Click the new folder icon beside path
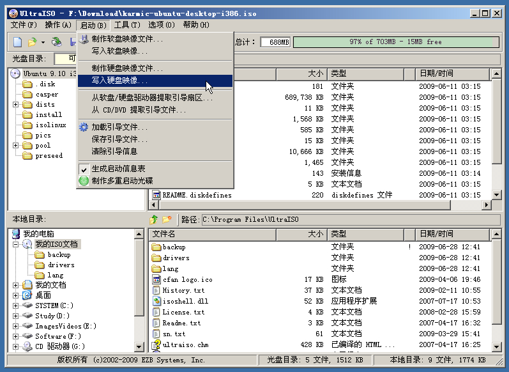 click(167, 220)
